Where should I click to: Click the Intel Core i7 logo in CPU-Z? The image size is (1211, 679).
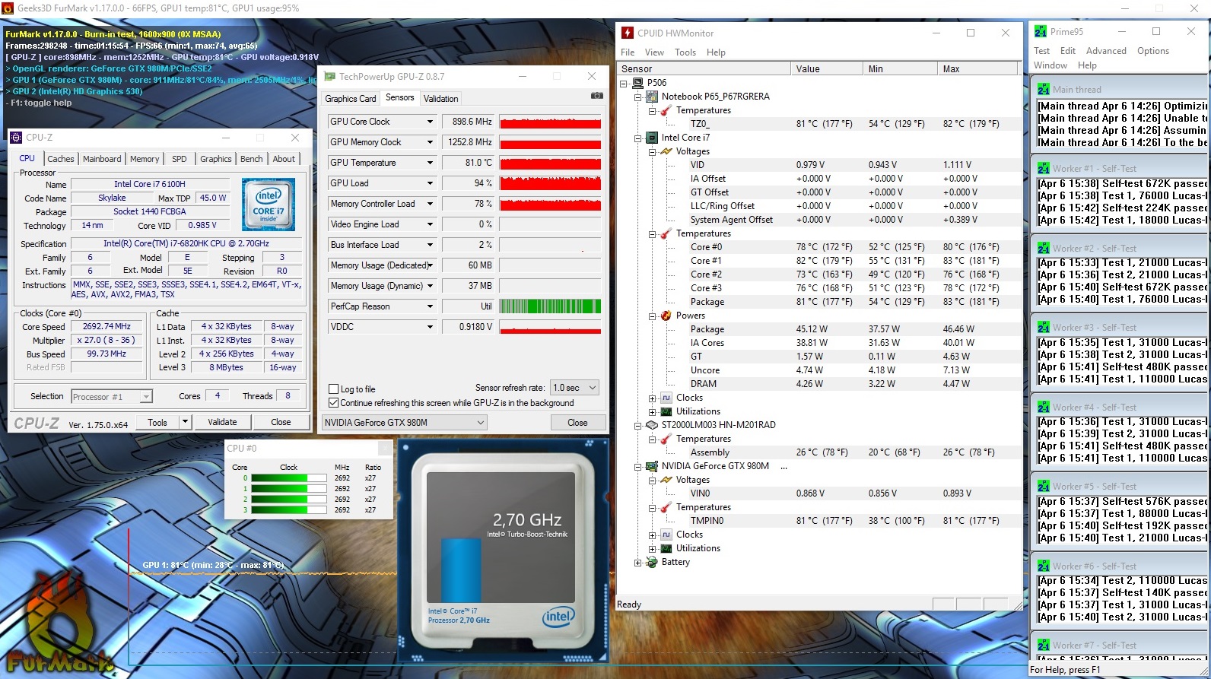point(269,204)
